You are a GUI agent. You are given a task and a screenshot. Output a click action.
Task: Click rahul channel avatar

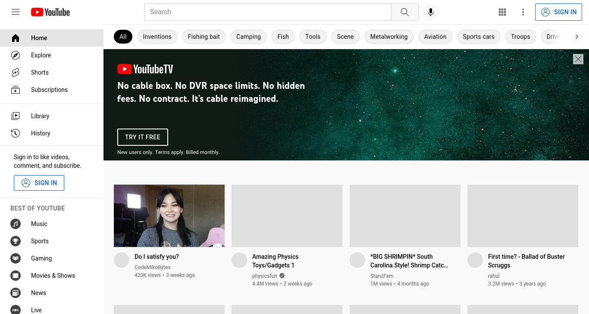tap(475, 260)
